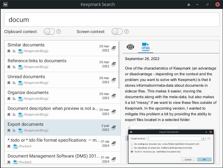
Task: Toggle the Screen context switch
Action: click(x=117, y=31)
